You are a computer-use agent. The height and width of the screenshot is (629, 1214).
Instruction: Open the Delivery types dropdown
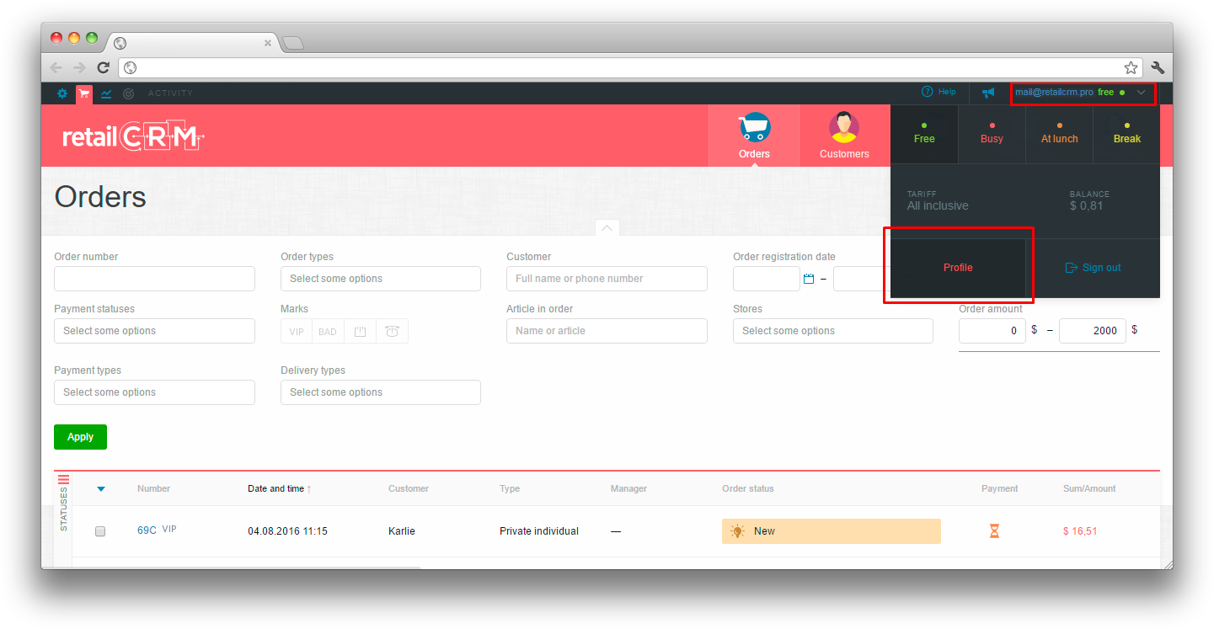coord(381,392)
